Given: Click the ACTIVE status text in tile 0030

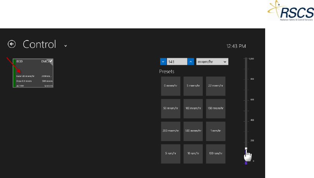Looking at the screenshot, I should pos(20,86).
